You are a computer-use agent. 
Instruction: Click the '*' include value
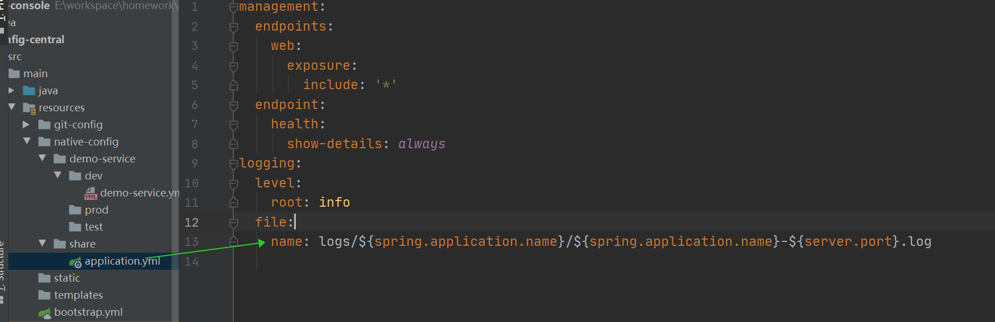(386, 85)
